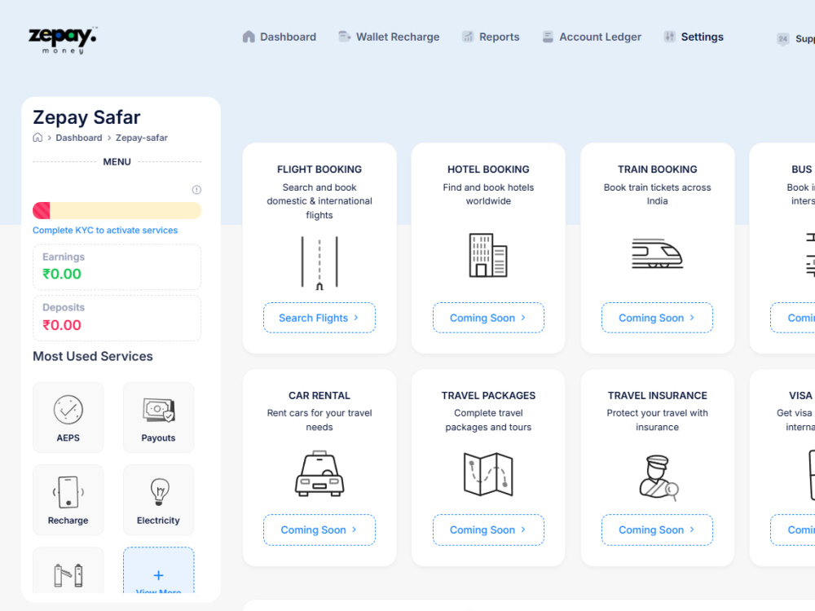Click the Most Used Services heading

(x=93, y=357)
